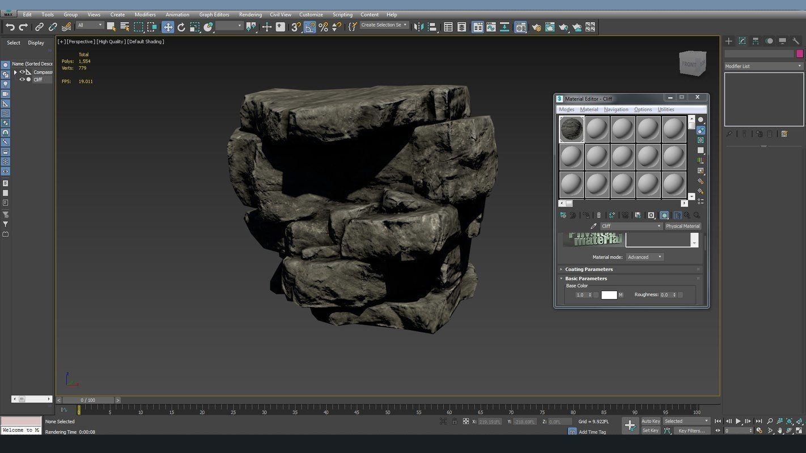Screen dimensions: 806x453
Task: Open Utilities menu in Material Editor
Action: [x=665, y=109]
